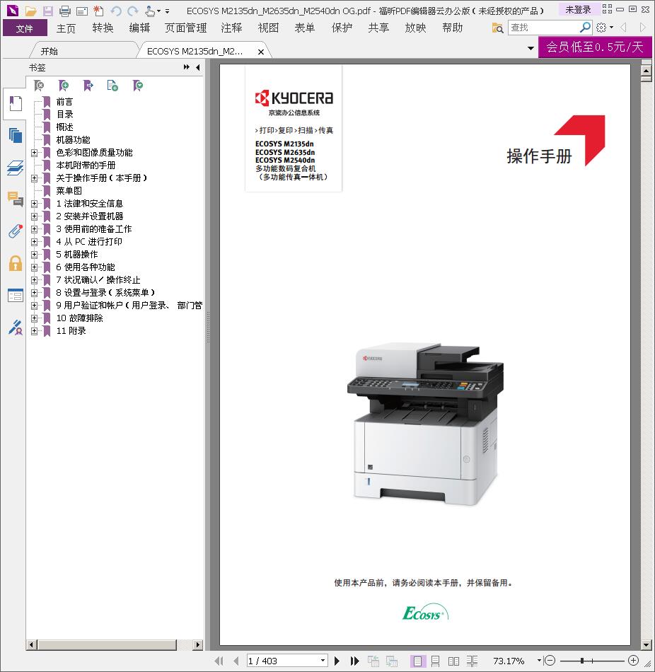This screenshot has height=672, width=655.
Task: Switch to single page view mode
Action: tap(417, 661)
